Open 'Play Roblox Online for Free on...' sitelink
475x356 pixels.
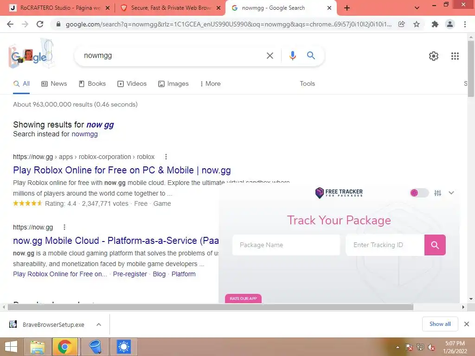(60, 274)
